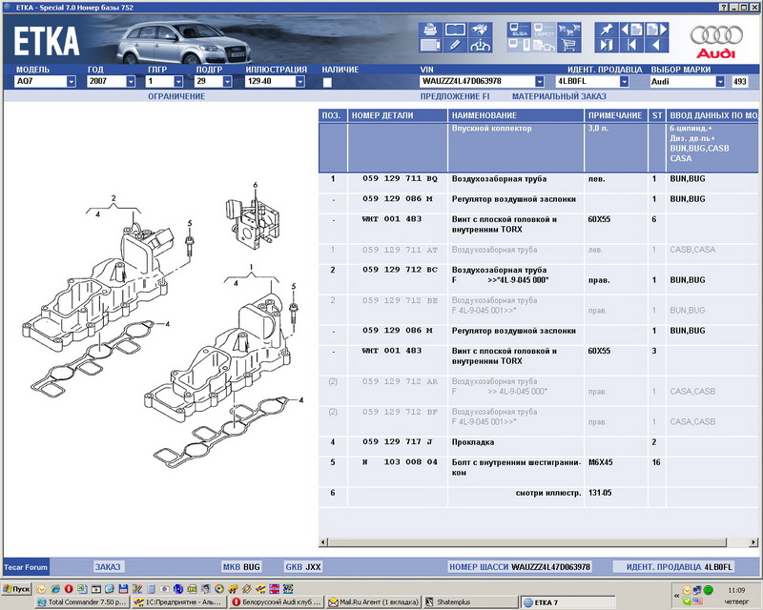Click the ЗАКАЗ button in bottom bar
The image size is (763, 610).
108,567
